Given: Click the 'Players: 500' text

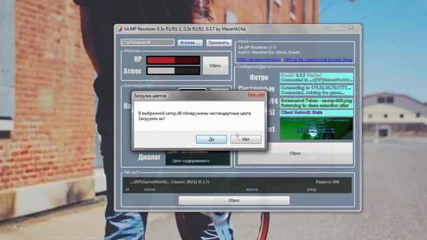Looking at the screenshot, I should click(328, 182).
